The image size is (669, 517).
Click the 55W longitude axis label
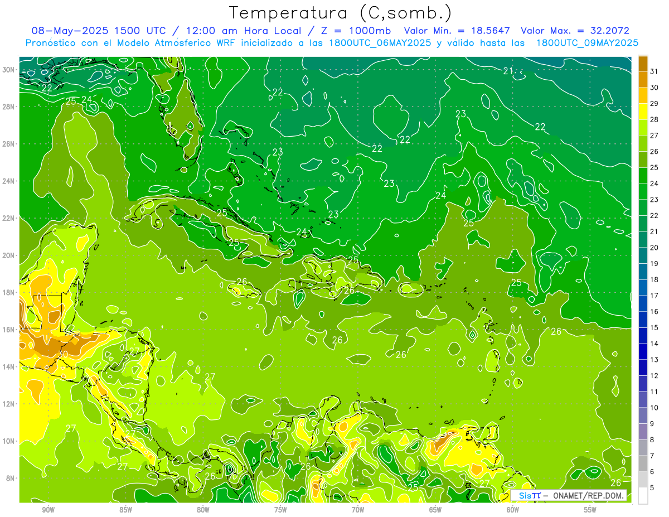590,510
